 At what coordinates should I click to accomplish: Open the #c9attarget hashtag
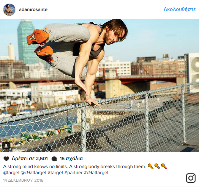(x=96, y=173)
